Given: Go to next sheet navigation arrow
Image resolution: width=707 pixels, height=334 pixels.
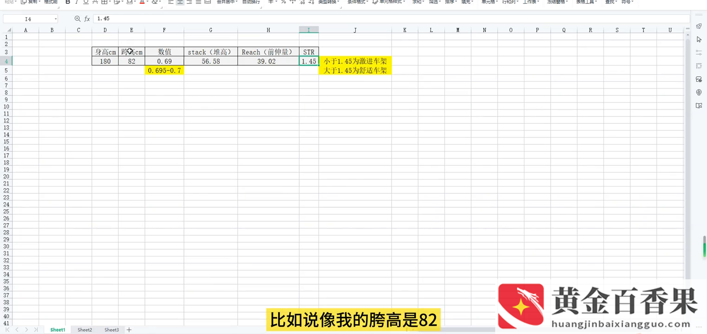Looking at the screenshot, I should tap(26, 330).
